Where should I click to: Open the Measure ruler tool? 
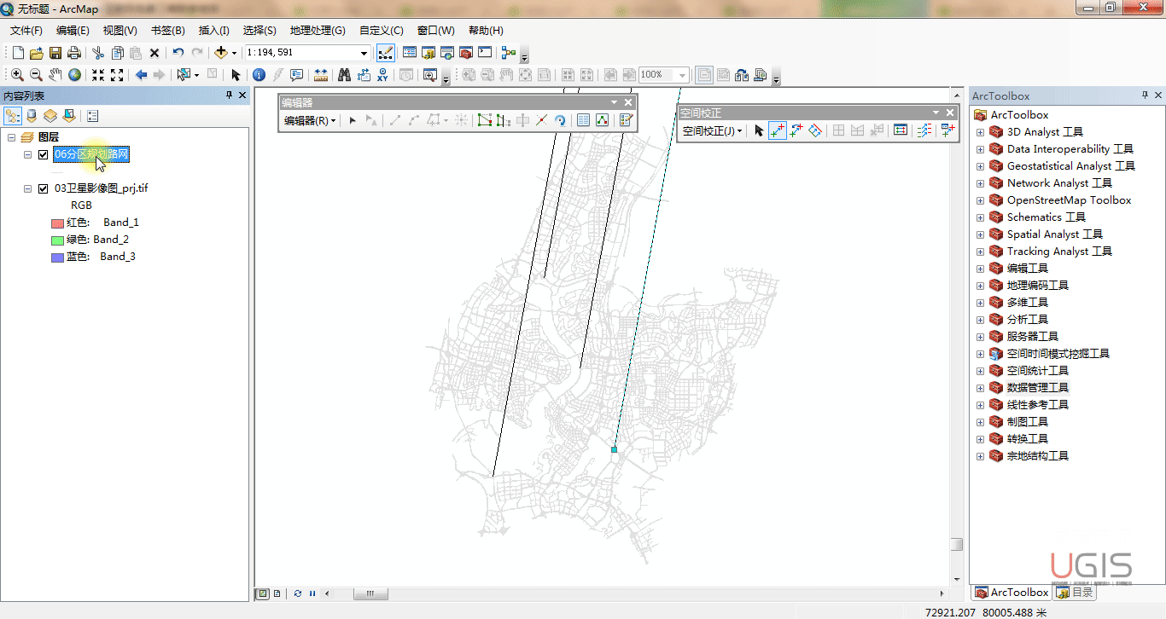tap(321, 75)
